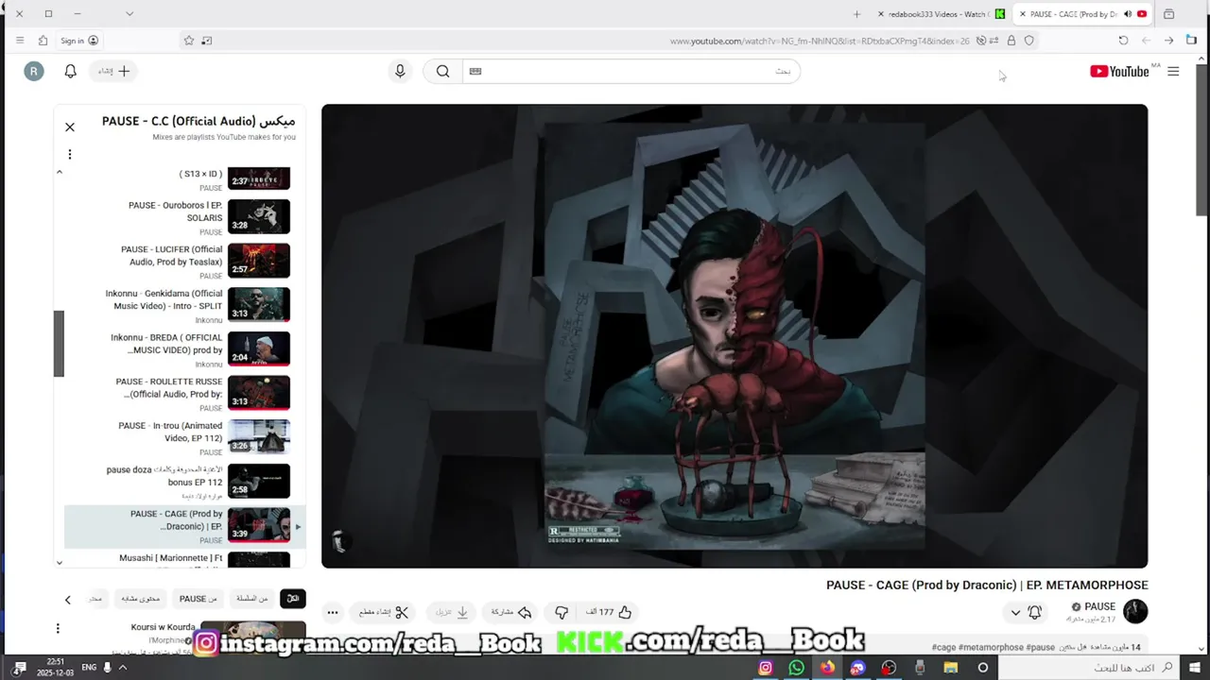Open a new browser tab
Image resolution: width=1210 pixels, height=680 pixels.
(856, 14)
